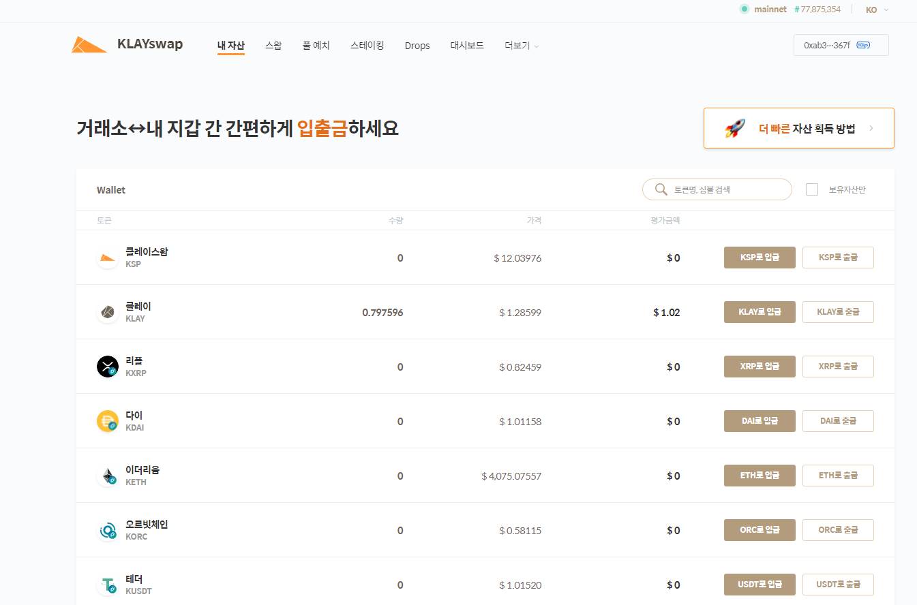The width and height of the screenshot is (917, 605).
Task: Click ORC로 출금 button
Action: click(x=838, y=530)
